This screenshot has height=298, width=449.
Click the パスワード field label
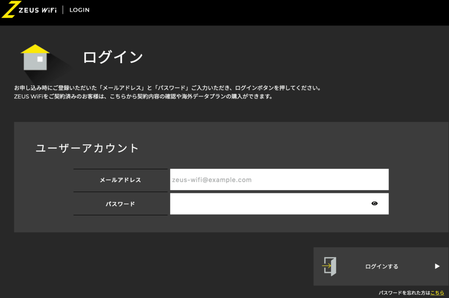(120, 204)
